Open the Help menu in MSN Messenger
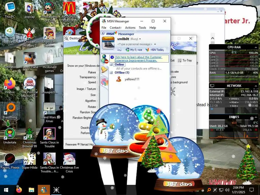Image resolution: width=260 pixels, height=195 pixels. (153, 27)
